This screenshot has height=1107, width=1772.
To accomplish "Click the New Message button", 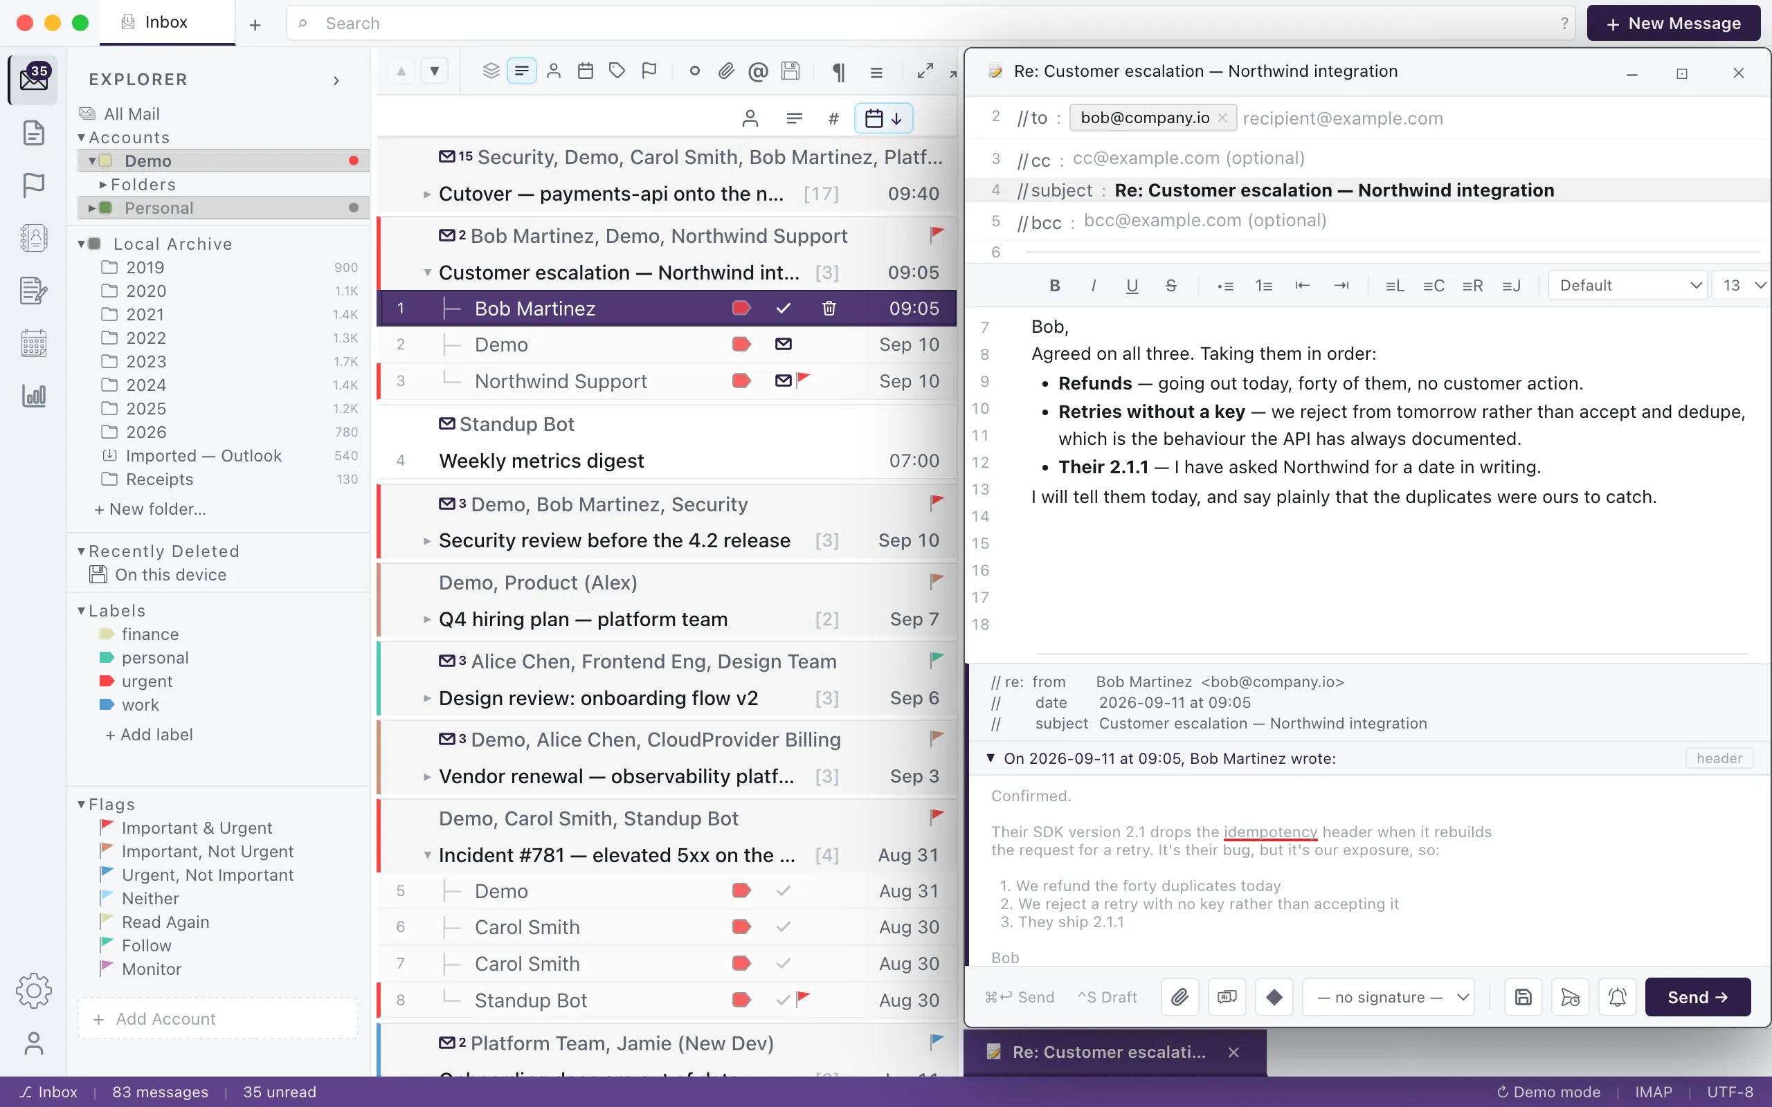I will click(1673, 24).
